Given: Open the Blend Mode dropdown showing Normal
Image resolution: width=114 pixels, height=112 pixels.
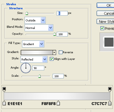Looking at the screenshot, I should coord(39,28).
